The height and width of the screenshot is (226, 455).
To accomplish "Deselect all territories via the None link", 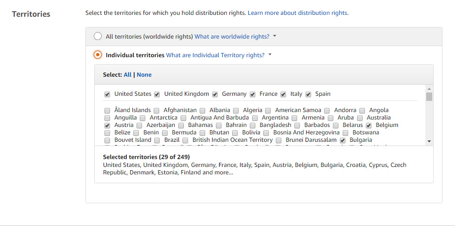I will (x=144, y=74).
